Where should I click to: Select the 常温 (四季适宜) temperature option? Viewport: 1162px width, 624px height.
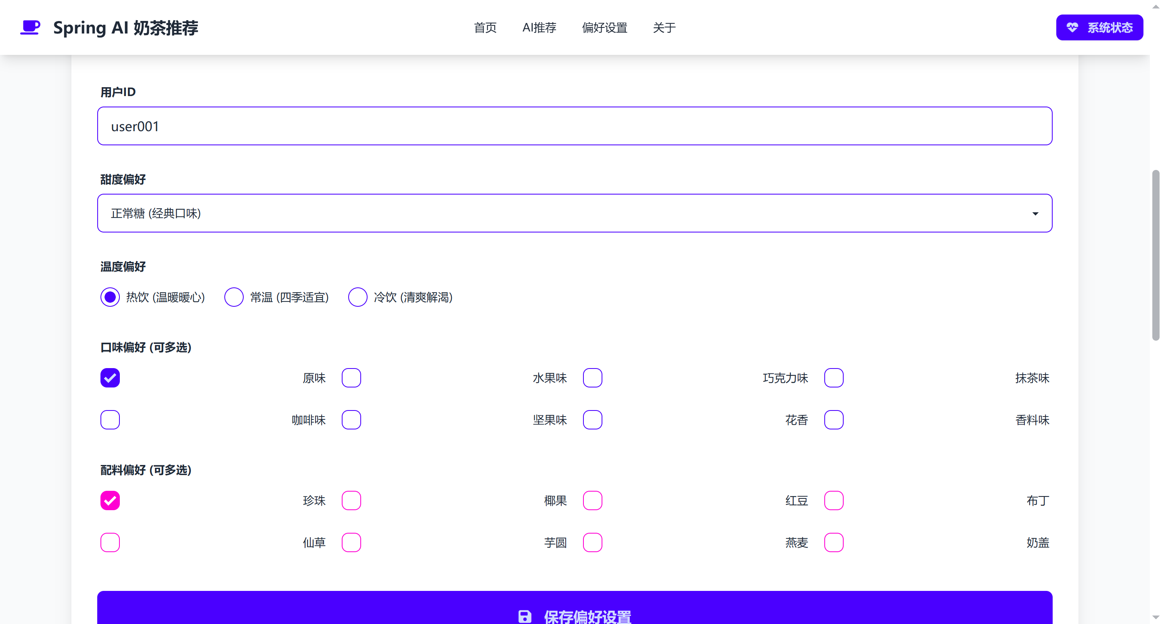pyautogui.click(x=234, y=297)
